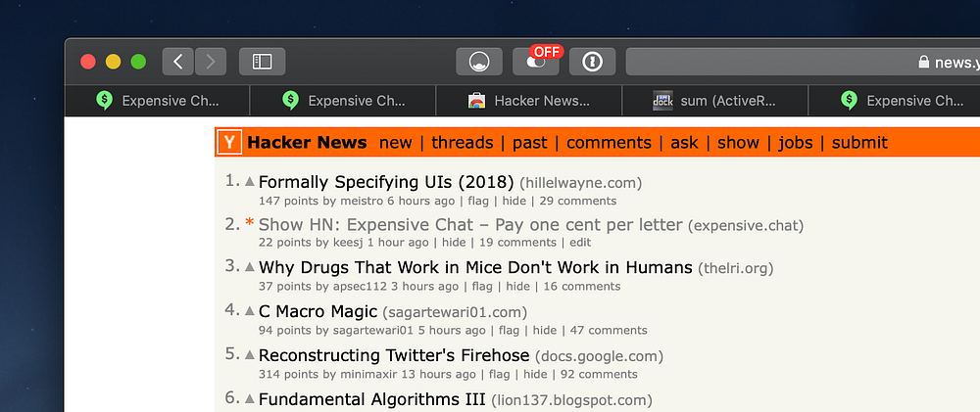Open '16 comments' thread
The height and width of the screenshot is (412, 980).
[x=582, y=287]
